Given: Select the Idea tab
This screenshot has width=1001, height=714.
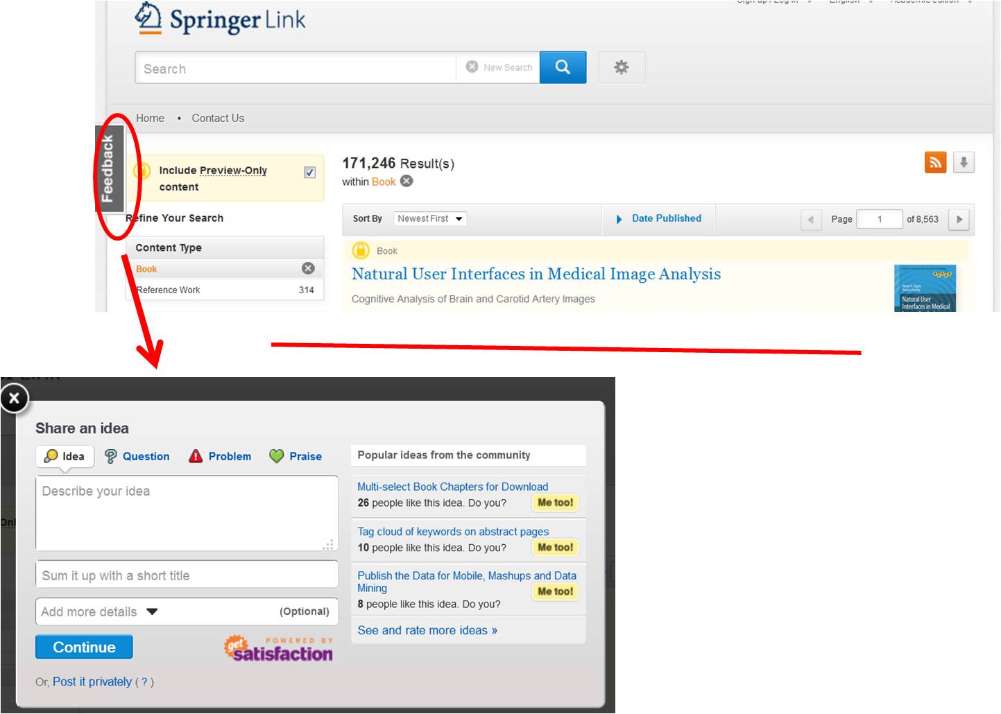Looking at the screenshot, I should coord(65,456).
